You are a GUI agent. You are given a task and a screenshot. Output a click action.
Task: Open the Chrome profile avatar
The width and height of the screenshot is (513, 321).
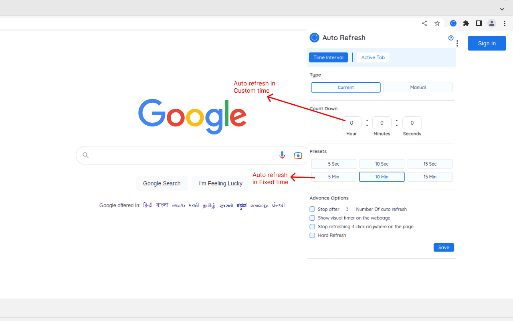492,23
